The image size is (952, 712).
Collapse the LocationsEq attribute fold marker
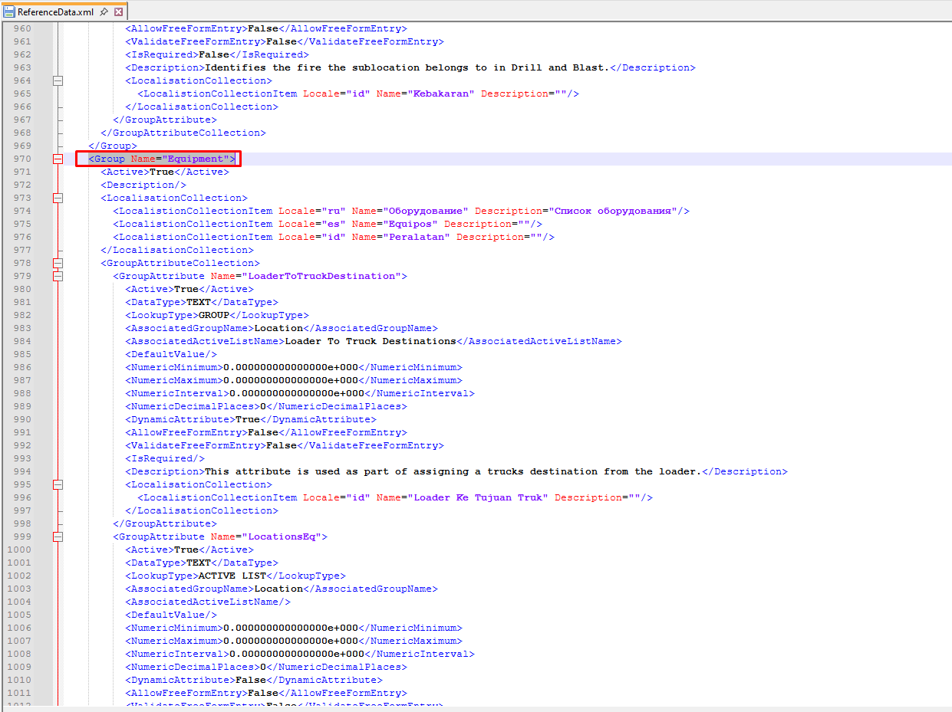(x=58, y=536)
